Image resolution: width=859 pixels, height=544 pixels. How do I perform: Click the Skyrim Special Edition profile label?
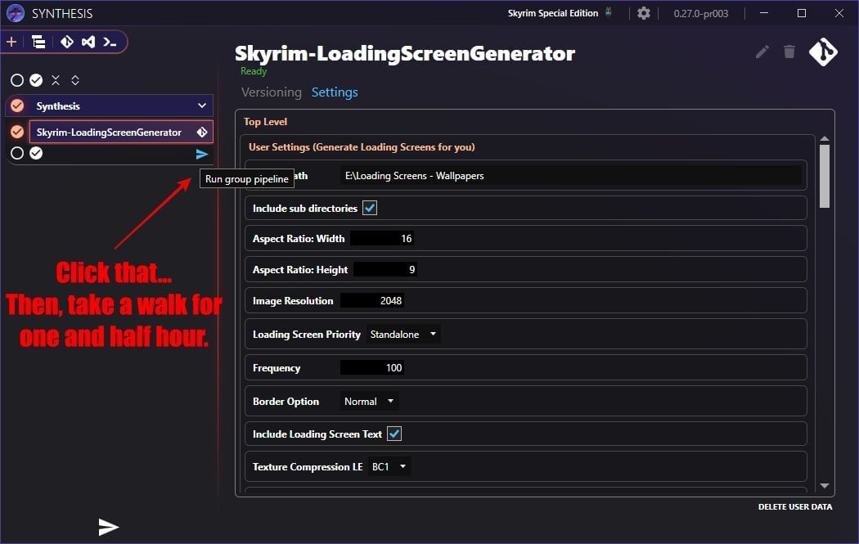553,13
